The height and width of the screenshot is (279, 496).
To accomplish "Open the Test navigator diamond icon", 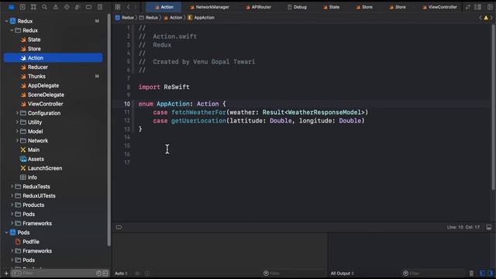I will pos(67,7).
